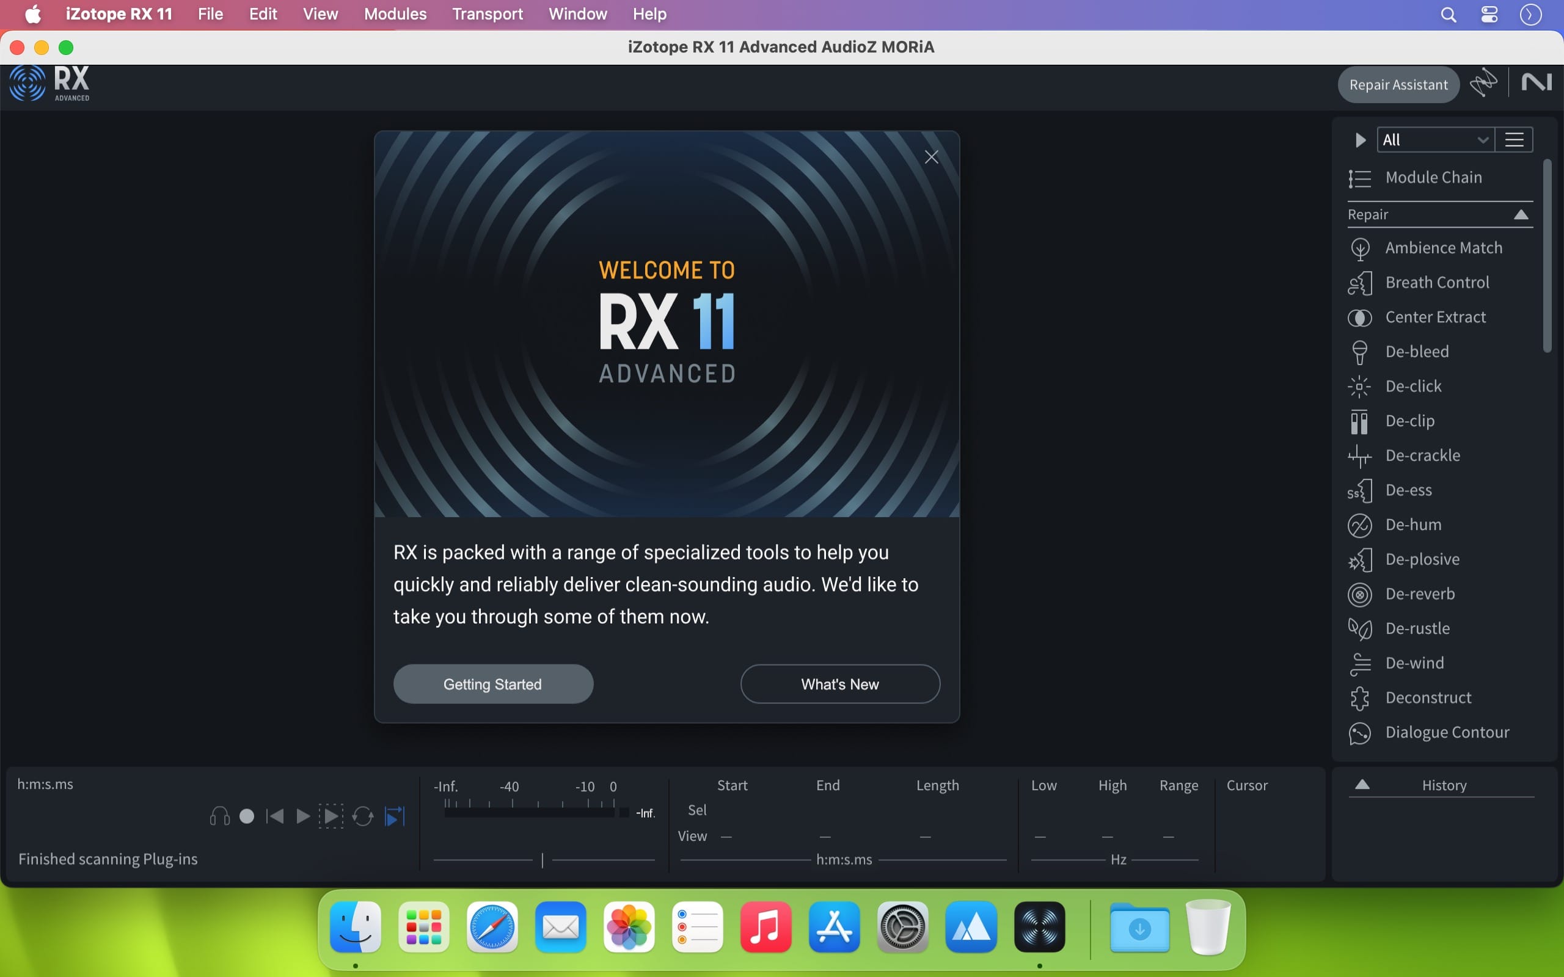Click the RX Advanced logo

[49, 84]
